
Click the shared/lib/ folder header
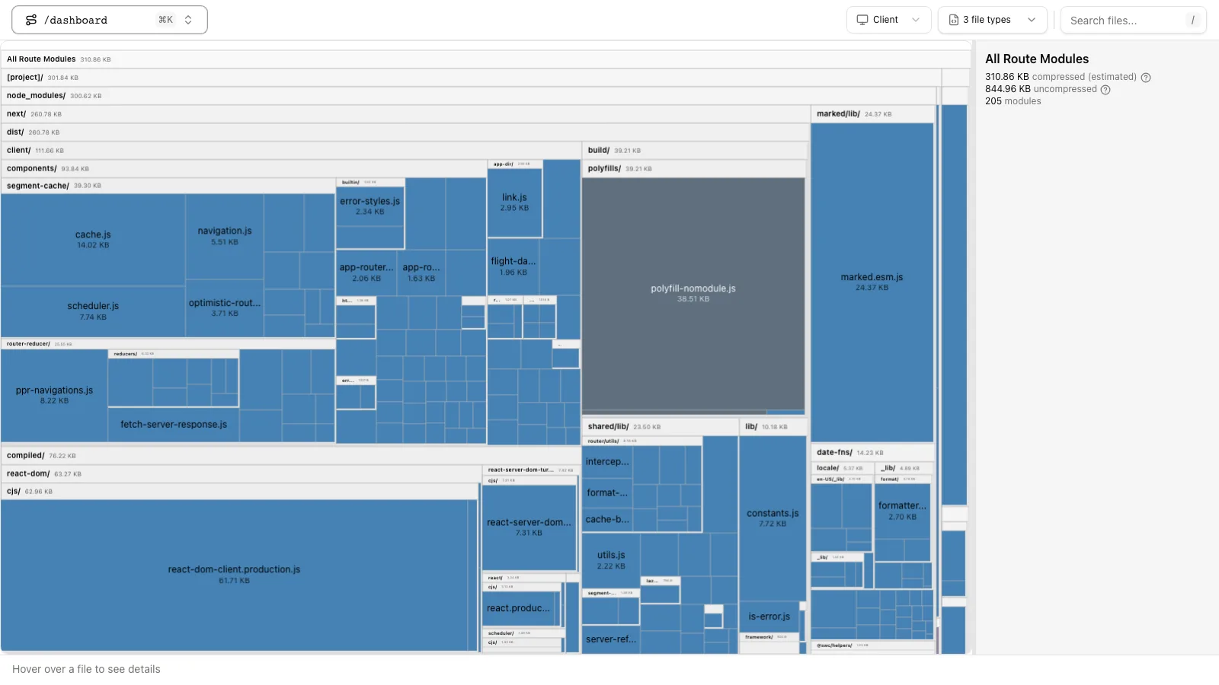coord(661,427)
